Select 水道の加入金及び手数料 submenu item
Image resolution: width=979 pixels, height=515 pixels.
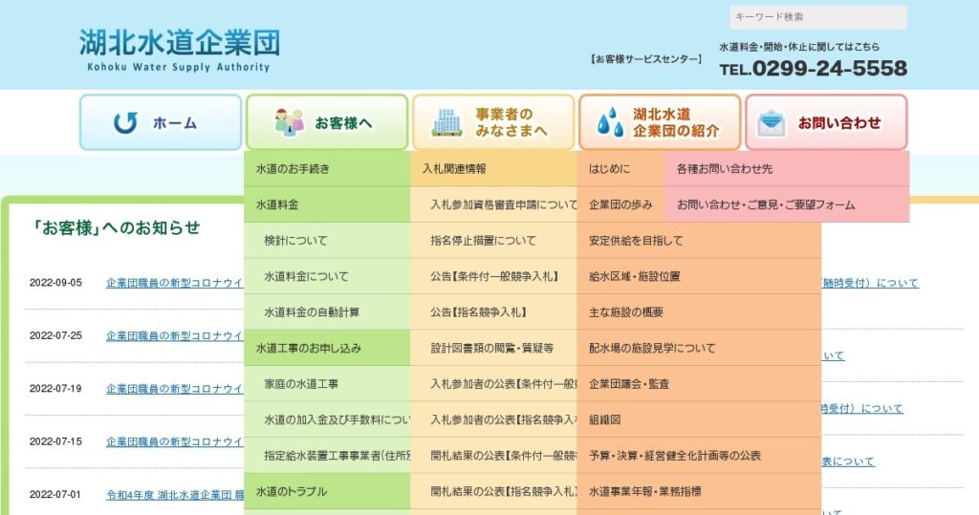click(327, 420)
